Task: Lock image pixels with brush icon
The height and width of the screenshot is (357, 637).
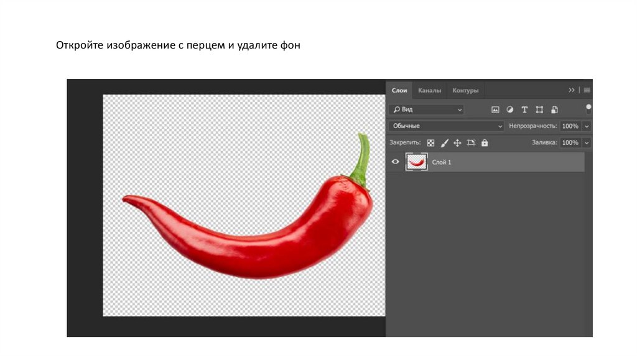Action: 444,142
